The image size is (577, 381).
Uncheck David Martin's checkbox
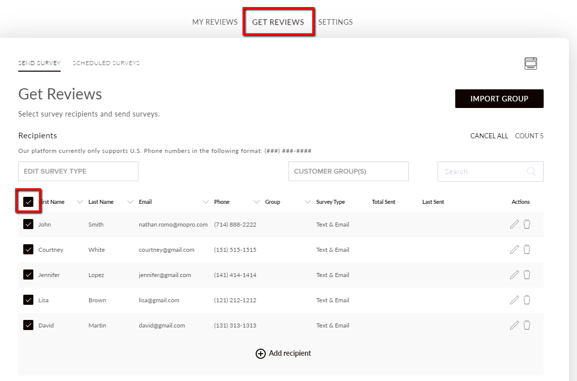coord(28,325)
